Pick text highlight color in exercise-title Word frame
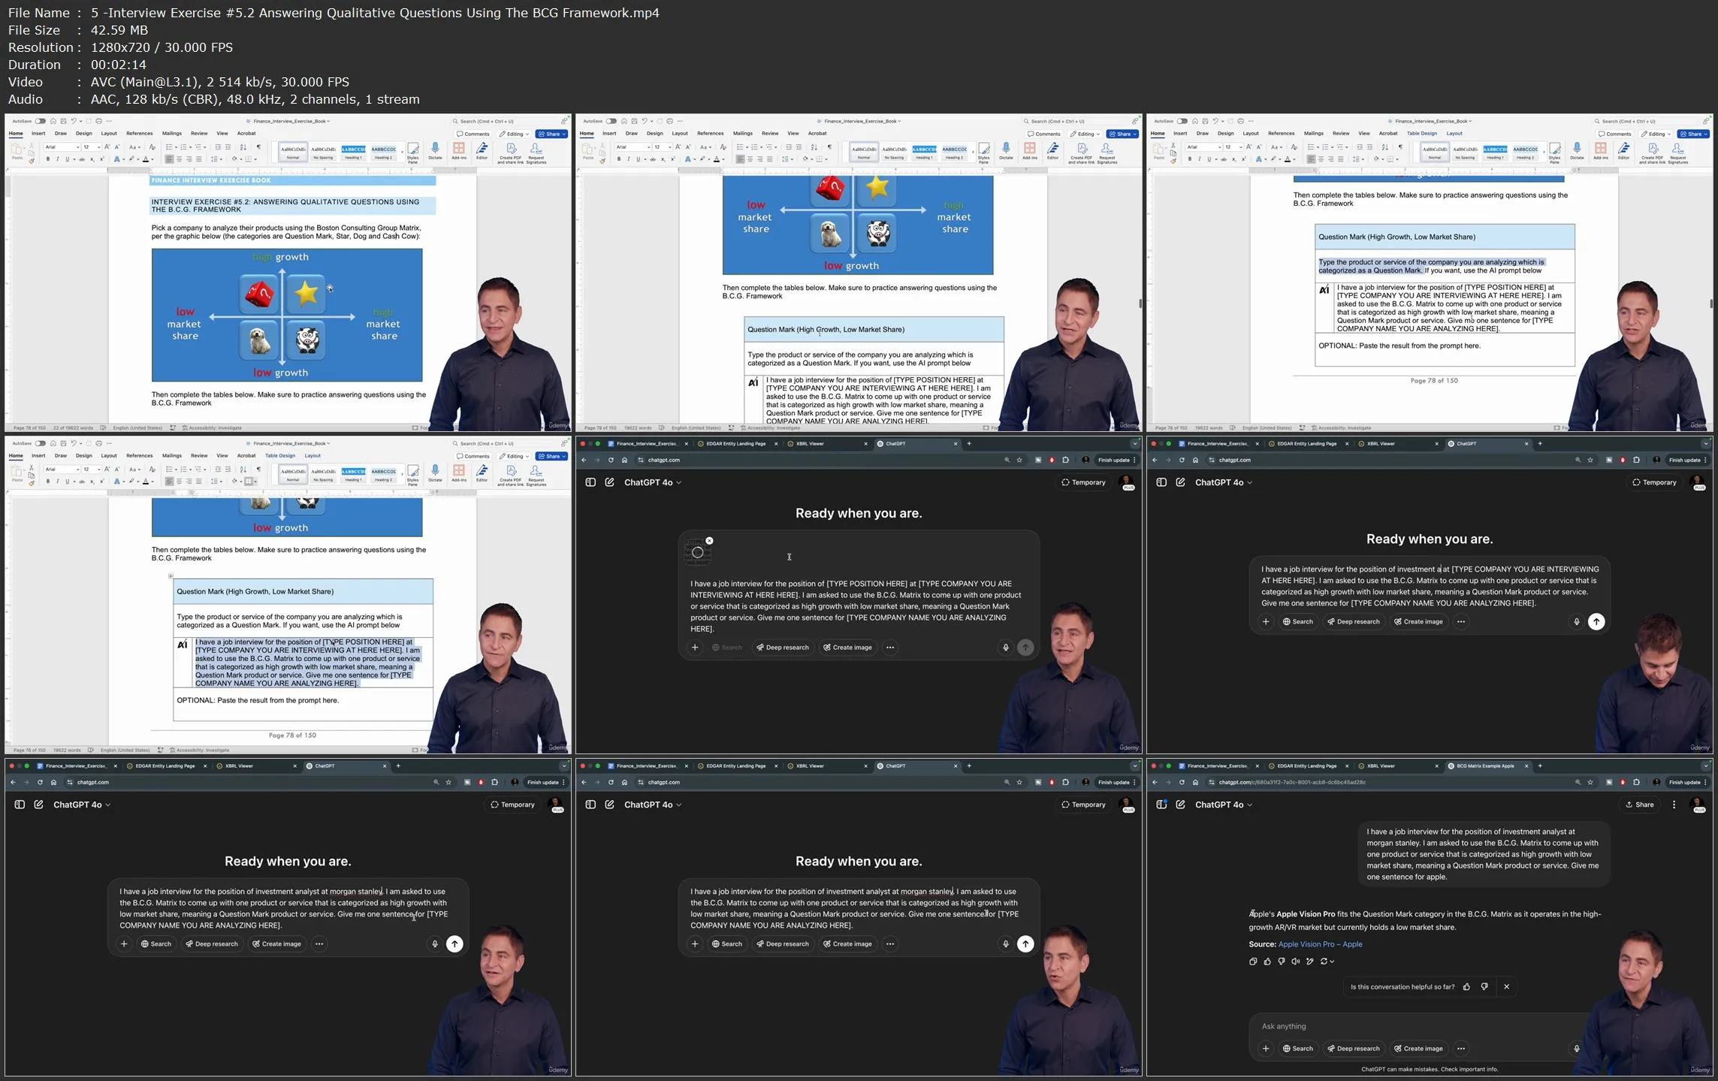 click(131, 159)
